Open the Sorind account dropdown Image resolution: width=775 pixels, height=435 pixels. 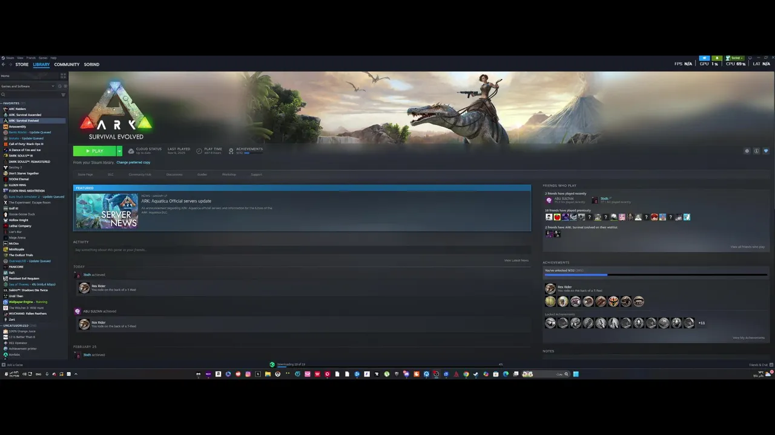(x=734, y=58)
